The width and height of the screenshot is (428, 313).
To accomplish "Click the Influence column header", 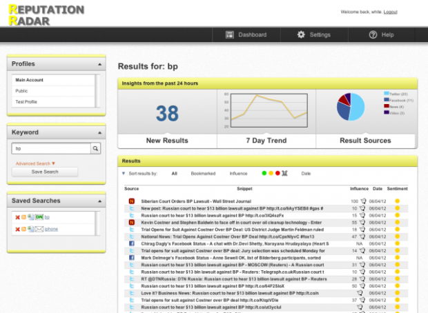I will [x=359, y=189].
